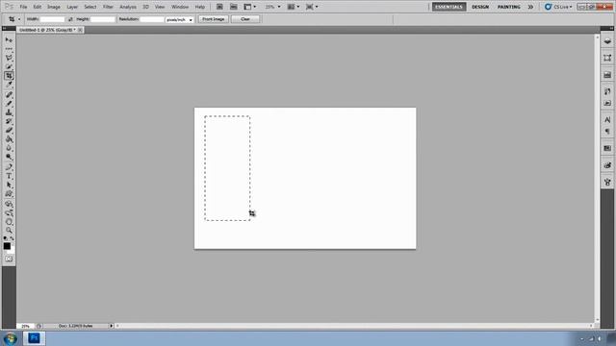This screenshot has height=346, width=616.
Task: Reset default foreground and background colors
Action: [x=5, y=238]
